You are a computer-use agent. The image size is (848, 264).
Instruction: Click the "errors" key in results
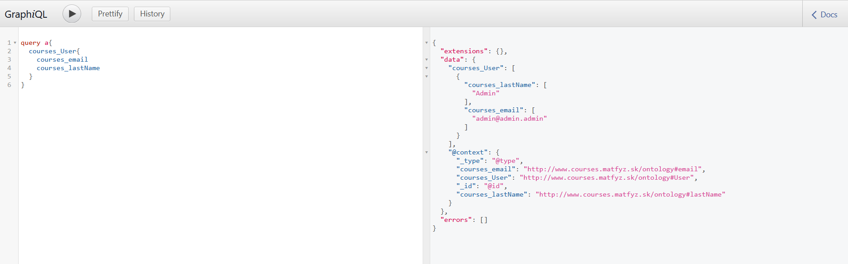[456, 220]
